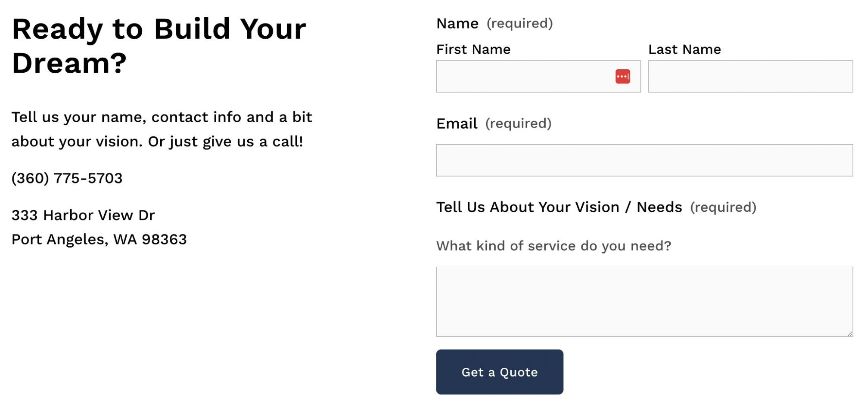Click the (required) text beside Name
Screen dimensions: 861x405
tap(519, 23)
